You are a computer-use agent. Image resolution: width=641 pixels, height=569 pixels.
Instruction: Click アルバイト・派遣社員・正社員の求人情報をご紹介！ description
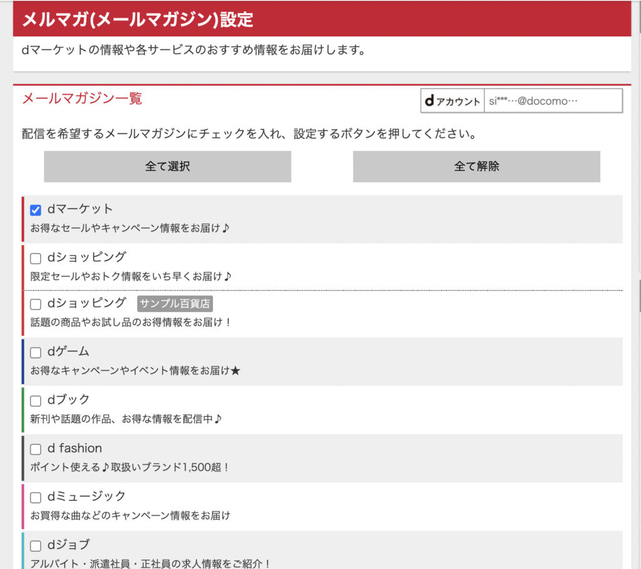[x=150, y=563]
